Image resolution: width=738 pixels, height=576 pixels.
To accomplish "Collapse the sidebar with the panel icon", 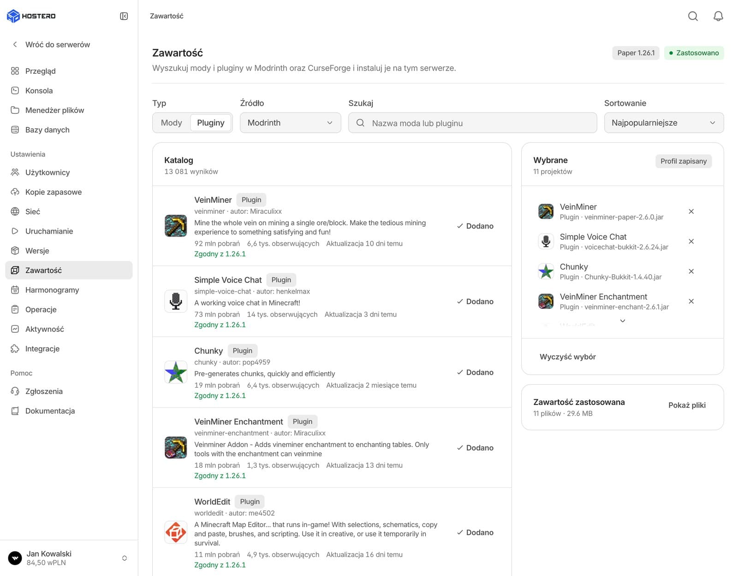I will point(124,16).
